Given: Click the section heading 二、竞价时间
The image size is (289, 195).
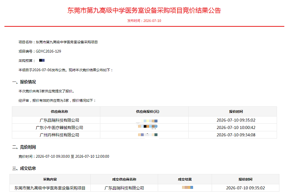Looking at the screenshot, I should tap(24, 147).
